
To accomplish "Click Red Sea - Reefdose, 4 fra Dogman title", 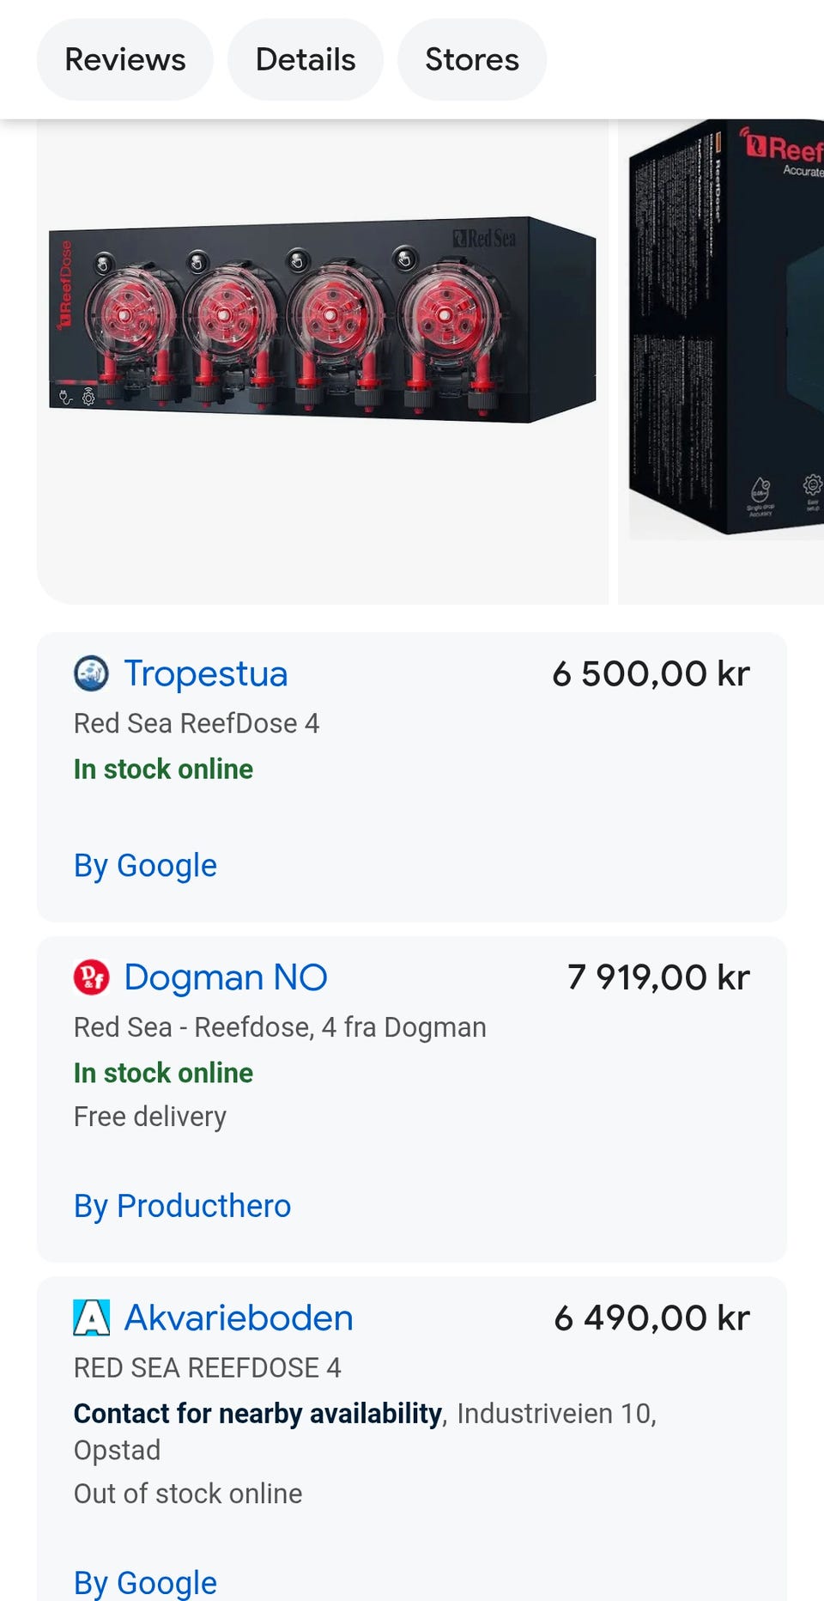I will 280,1027.
